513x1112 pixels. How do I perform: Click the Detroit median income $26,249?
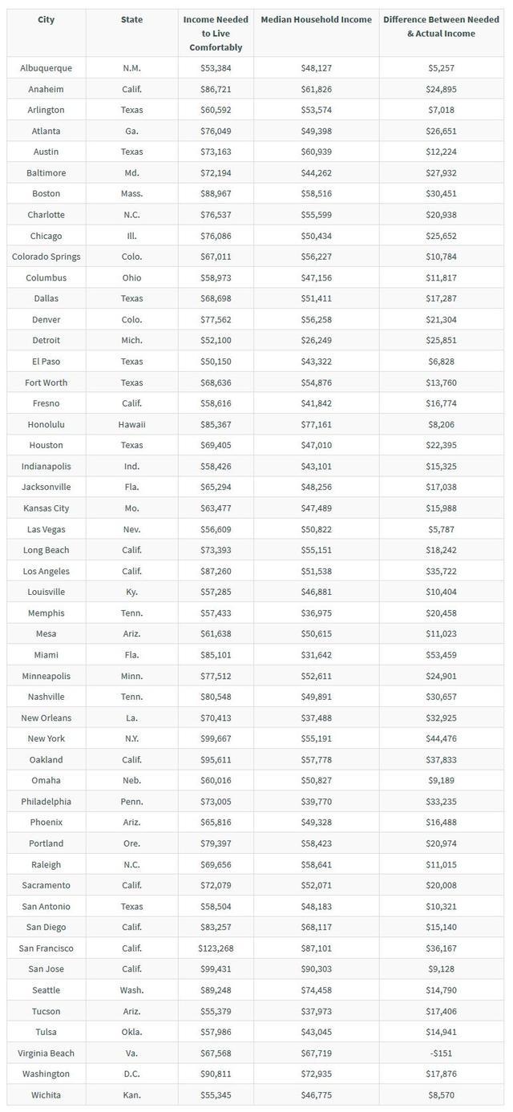(317, 340)
